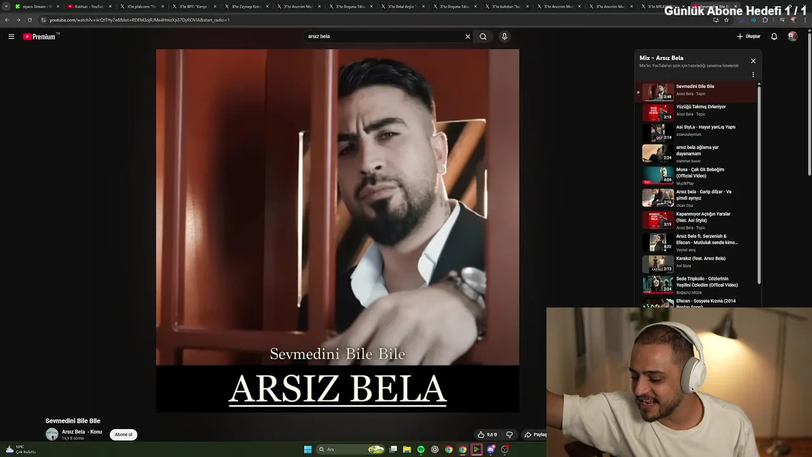This screenshot has width=812, height=457.
Task: Start voice search with the microphone icon
Action: [x=504, y=37]
